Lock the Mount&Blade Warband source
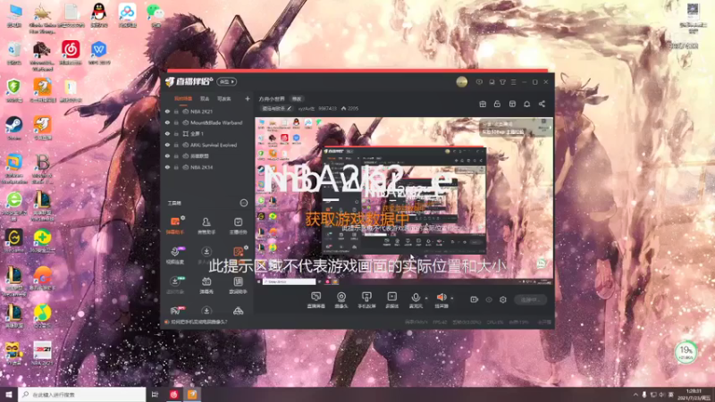The image size is (715, 402). point(176,122)
